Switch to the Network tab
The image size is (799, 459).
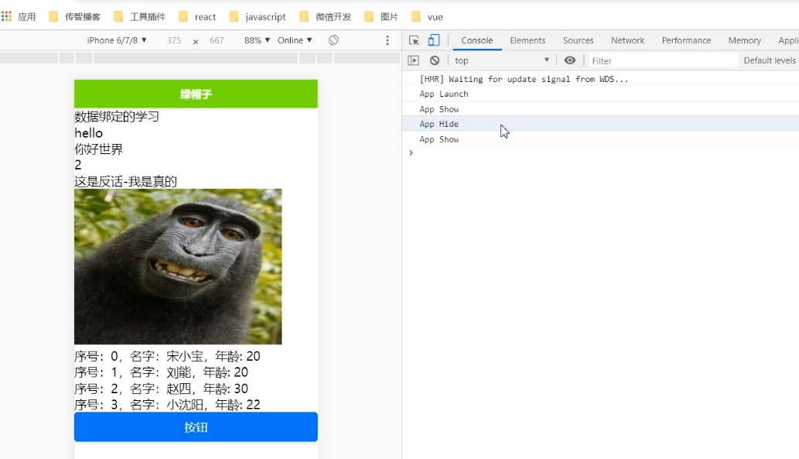click(x=627, y=40)
